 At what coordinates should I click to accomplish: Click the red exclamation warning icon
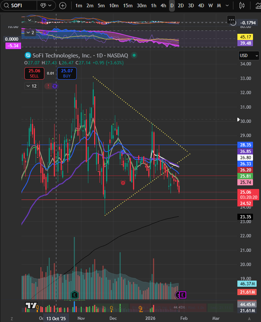[x=48, y=86]
